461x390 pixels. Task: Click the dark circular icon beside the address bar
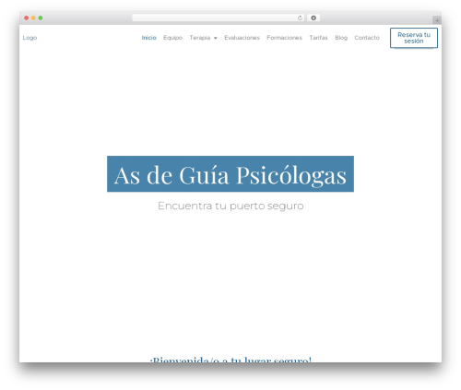[313, 18]
